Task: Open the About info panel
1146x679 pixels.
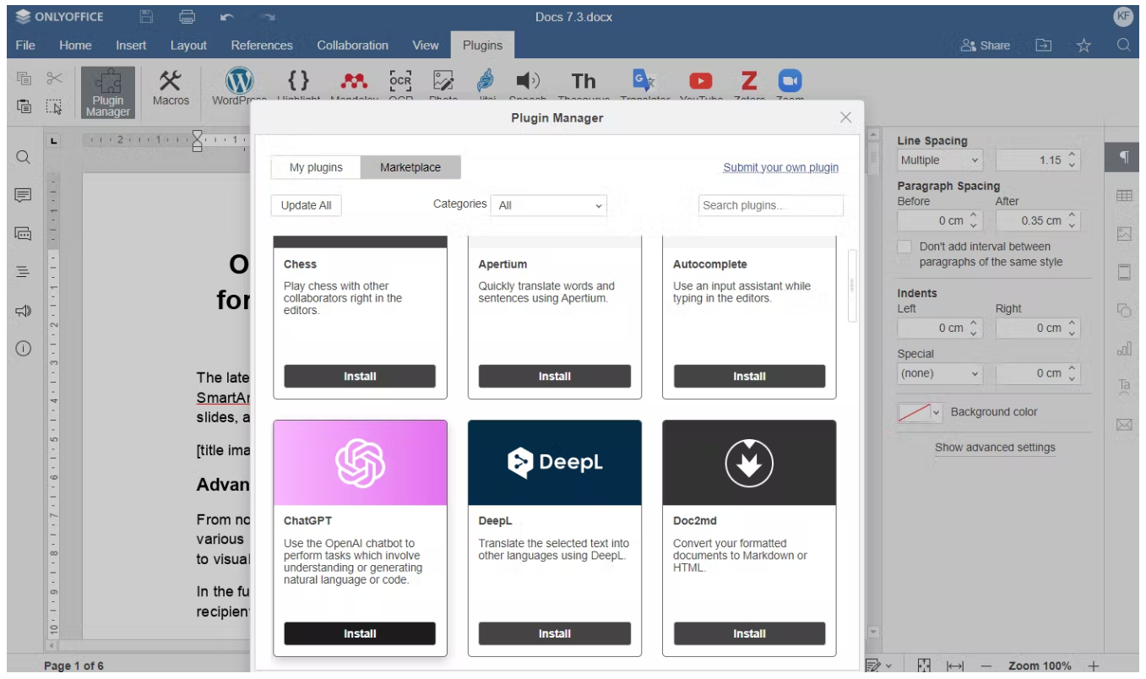Action: point(24,348)
